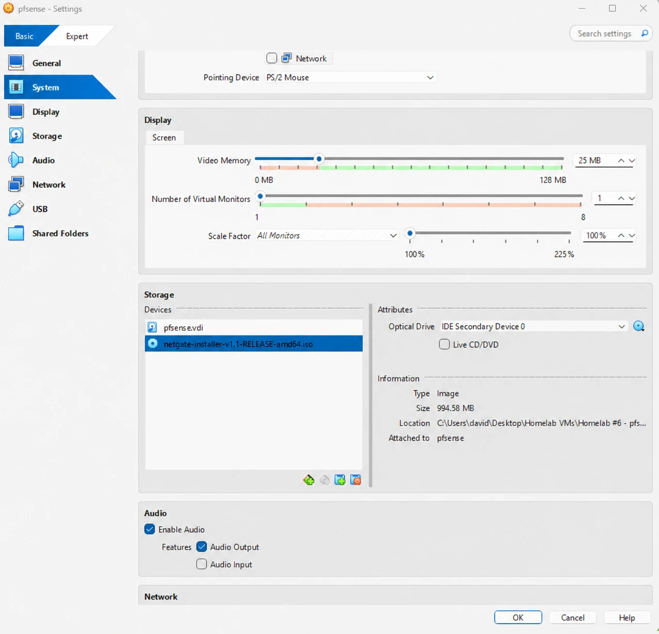The height and width of the screenshot is (634, 659).
Task: Decrease scale factor percentage down arrow
Action: [x=632, y=236]
